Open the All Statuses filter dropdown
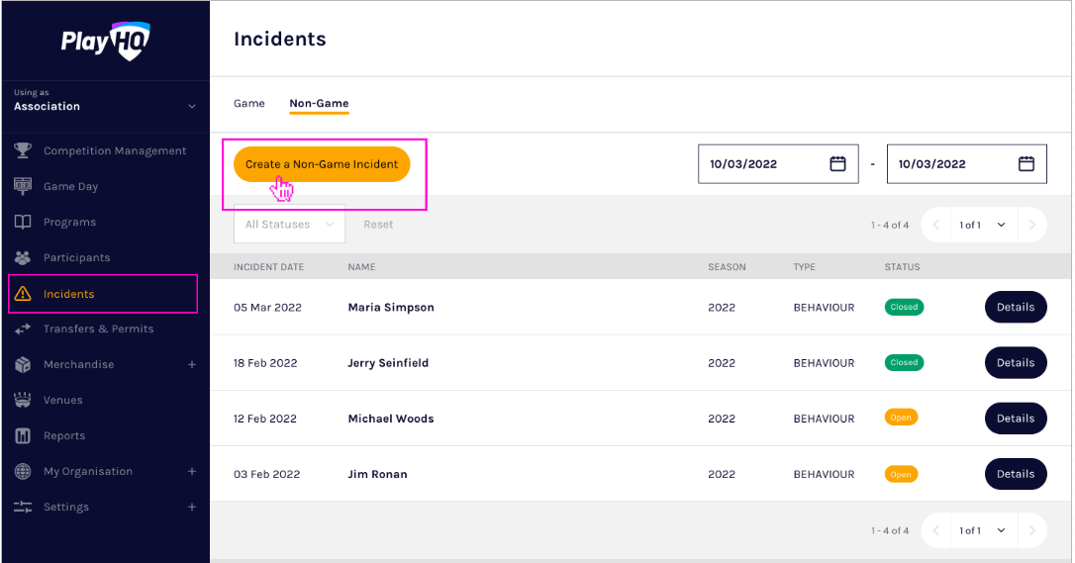This screenshot has width=1075, height=563. pos(289,225)
